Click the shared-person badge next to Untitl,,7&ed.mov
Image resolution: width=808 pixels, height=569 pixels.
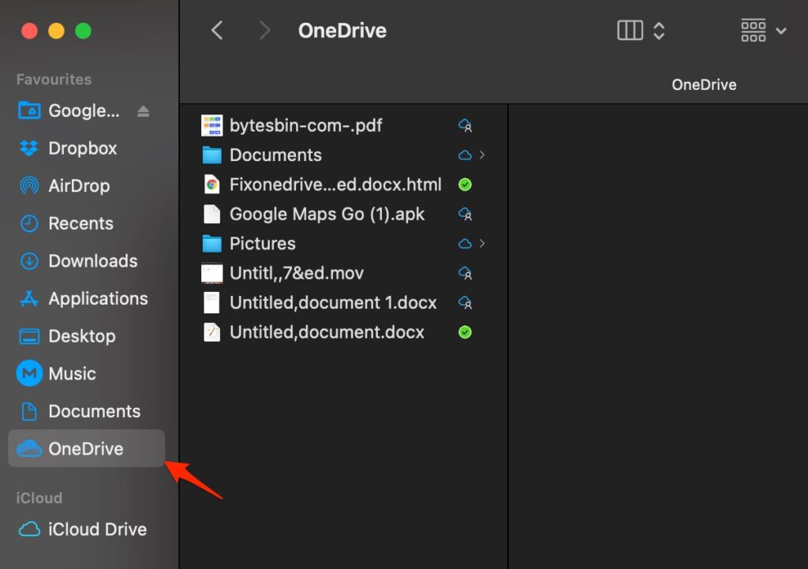[x=465, y=273]
